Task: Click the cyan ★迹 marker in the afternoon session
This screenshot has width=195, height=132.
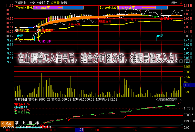Action: click(x=160, y=36)
